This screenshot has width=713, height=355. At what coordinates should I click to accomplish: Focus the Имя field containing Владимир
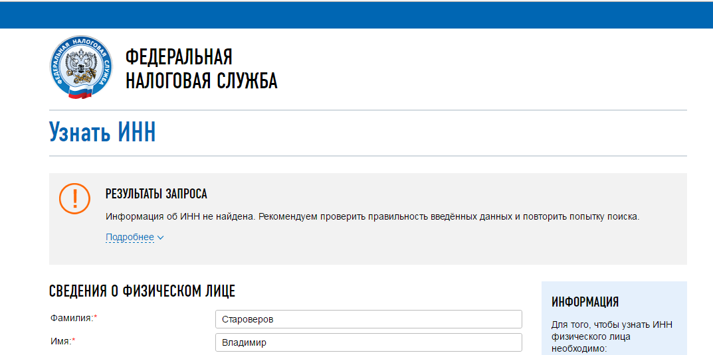click(x=368, y=342)
